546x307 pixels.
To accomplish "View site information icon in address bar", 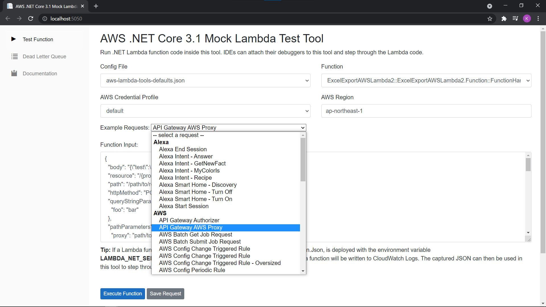I will [45, 19].
